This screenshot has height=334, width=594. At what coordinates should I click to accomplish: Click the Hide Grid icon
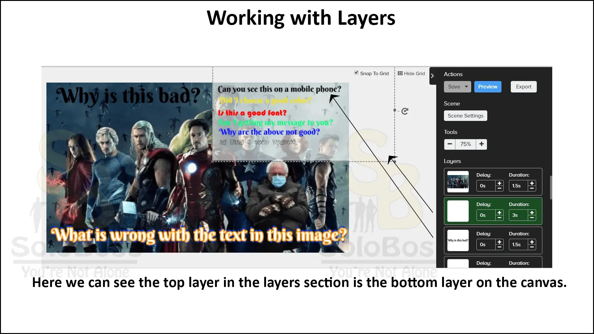(400, 73)
